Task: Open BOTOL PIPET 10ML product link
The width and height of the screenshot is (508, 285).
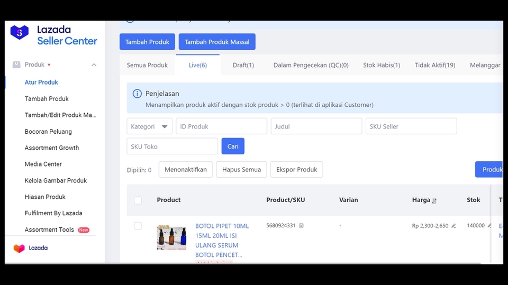Action: pyautogui.click(x=222, y=240)
